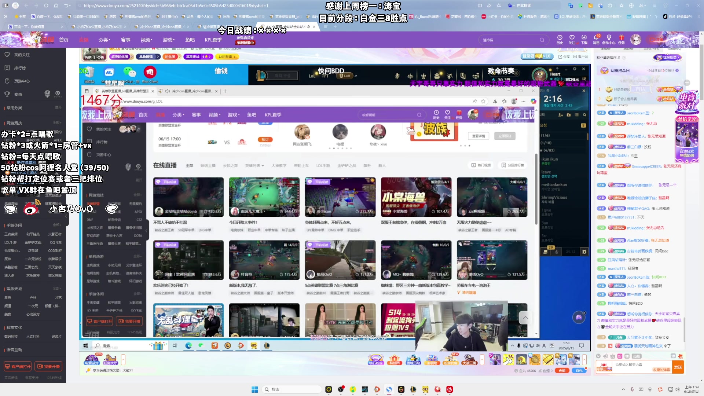Expand the 游戏 dropdown in Douyu navigation
Image resolution: width=704 pixels, height=396 pixels.
169,40
